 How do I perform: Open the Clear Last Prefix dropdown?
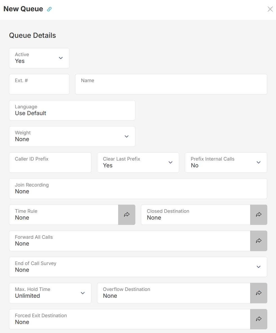coord(170,163)
